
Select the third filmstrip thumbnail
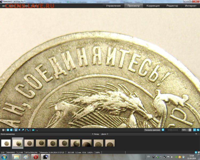coord(29,143)
